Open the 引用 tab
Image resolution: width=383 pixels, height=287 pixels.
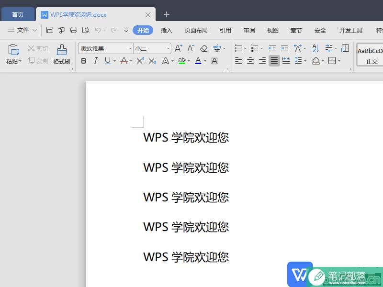click(x=225, y=30)
